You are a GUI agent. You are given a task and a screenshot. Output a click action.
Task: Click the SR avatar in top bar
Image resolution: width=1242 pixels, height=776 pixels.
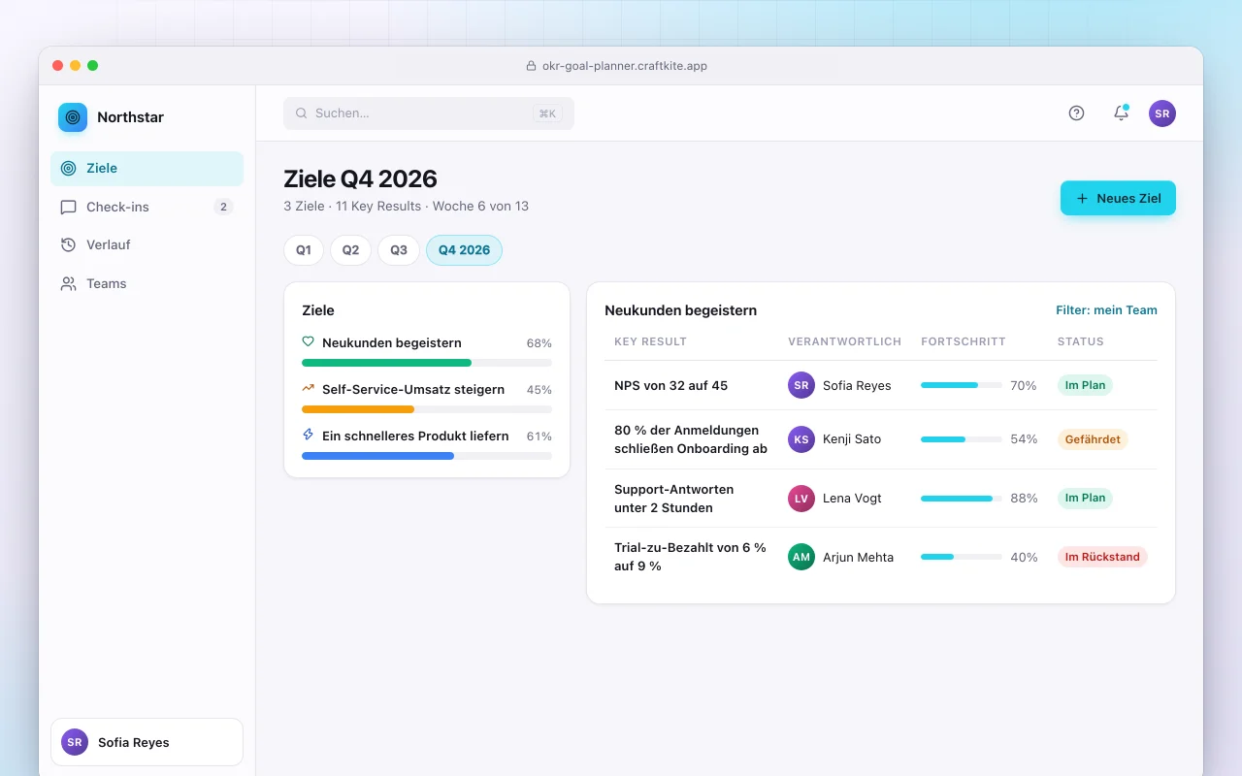[1162, 113]
